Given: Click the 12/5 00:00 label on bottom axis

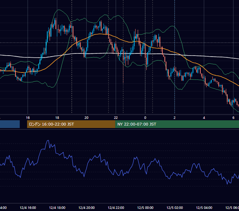Looking at the screenshot, I should pyautogui.click(x=145, y=207).
